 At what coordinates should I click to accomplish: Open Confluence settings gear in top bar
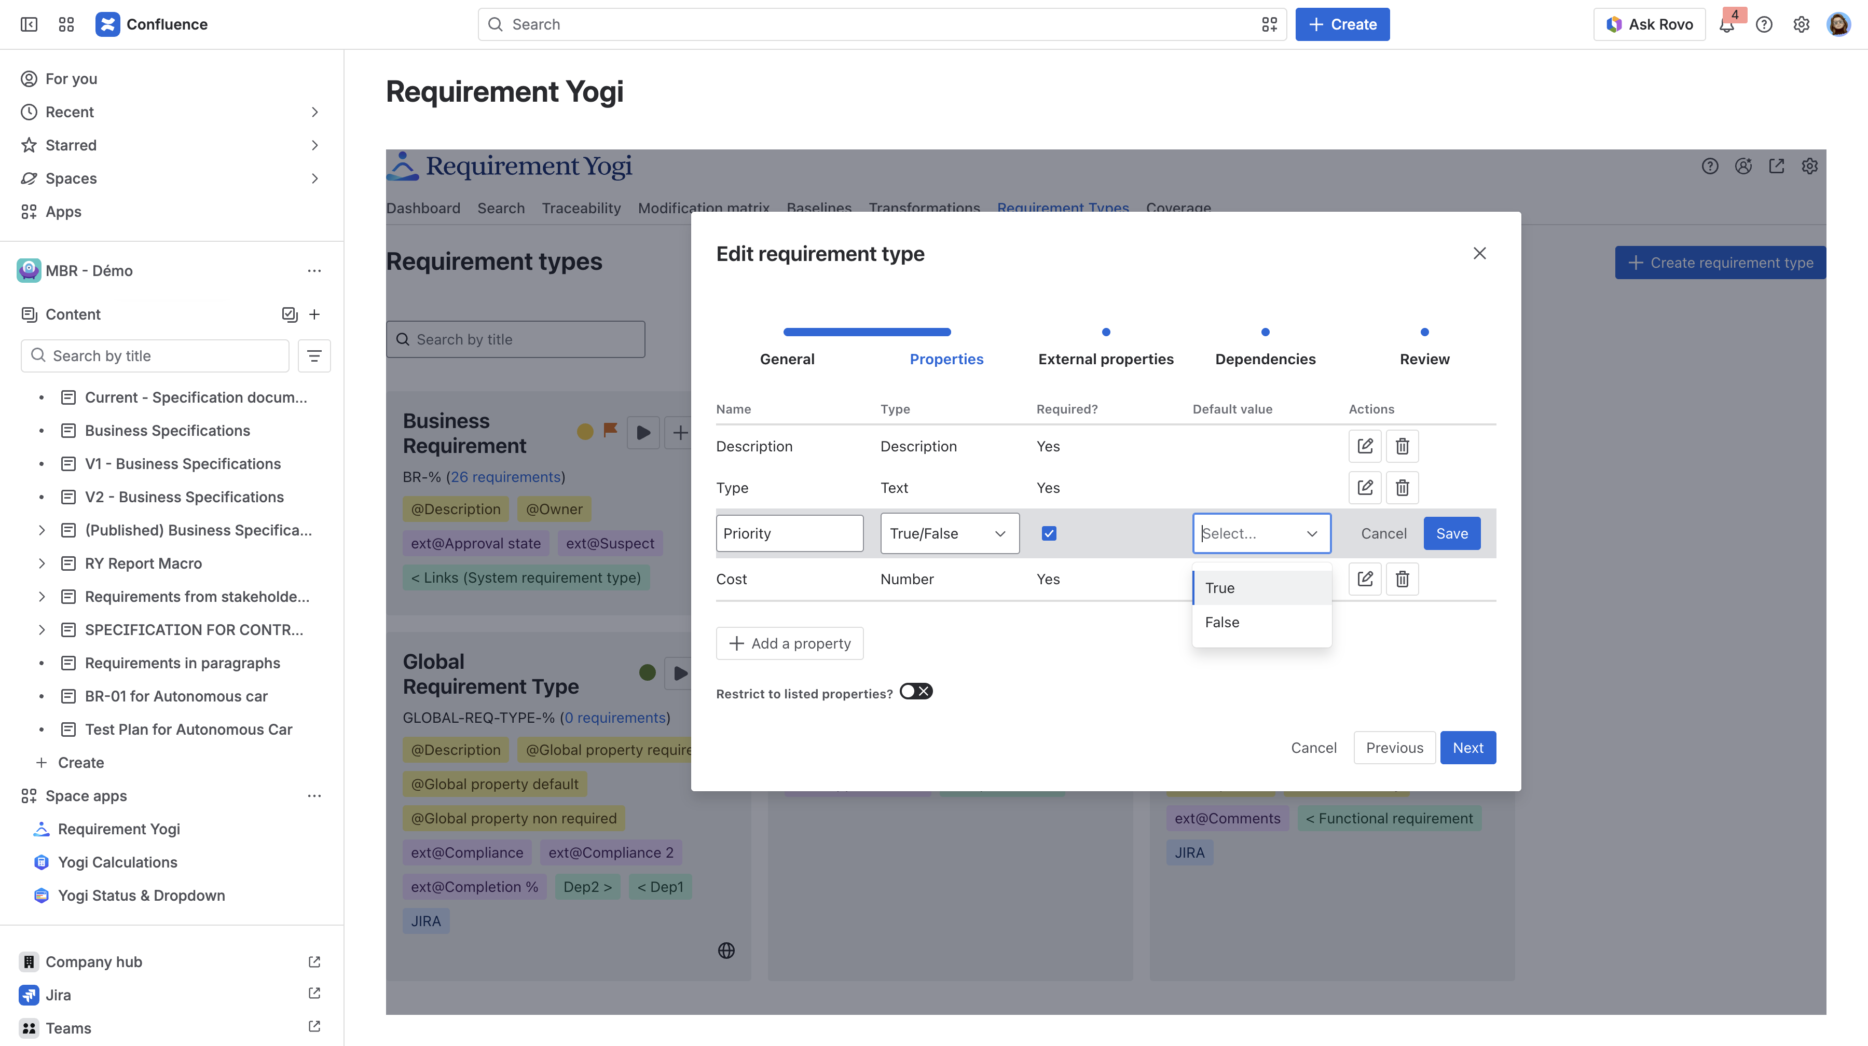coord(1801,25)
